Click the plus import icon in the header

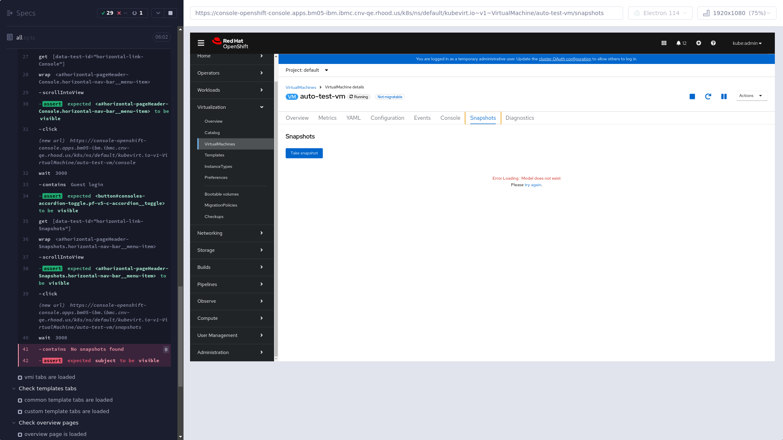point(699,43)
